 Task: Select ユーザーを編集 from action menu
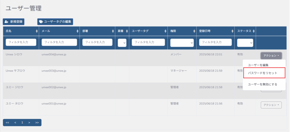[x=258, y=65]
